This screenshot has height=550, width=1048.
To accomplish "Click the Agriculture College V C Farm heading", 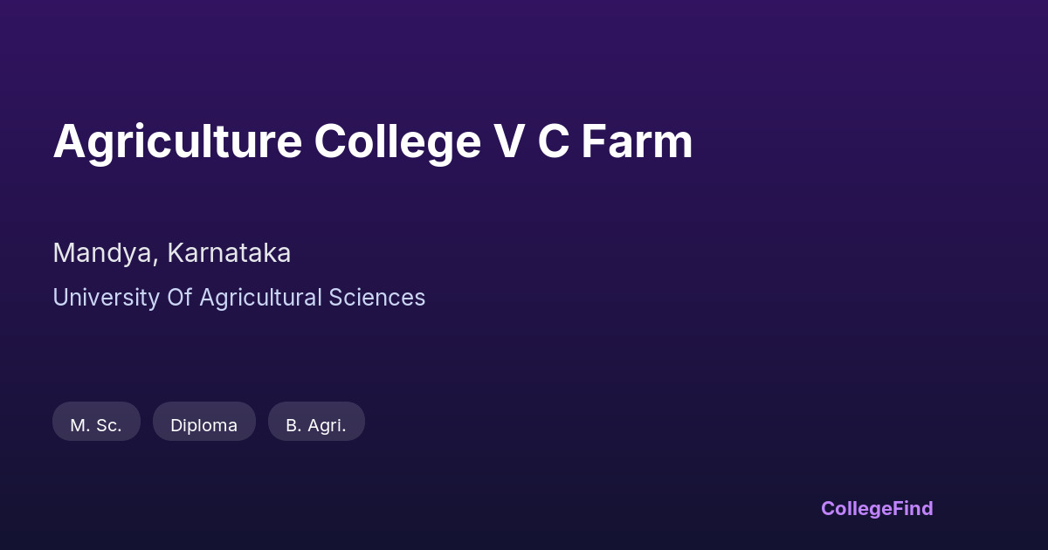I will point(373,141).
